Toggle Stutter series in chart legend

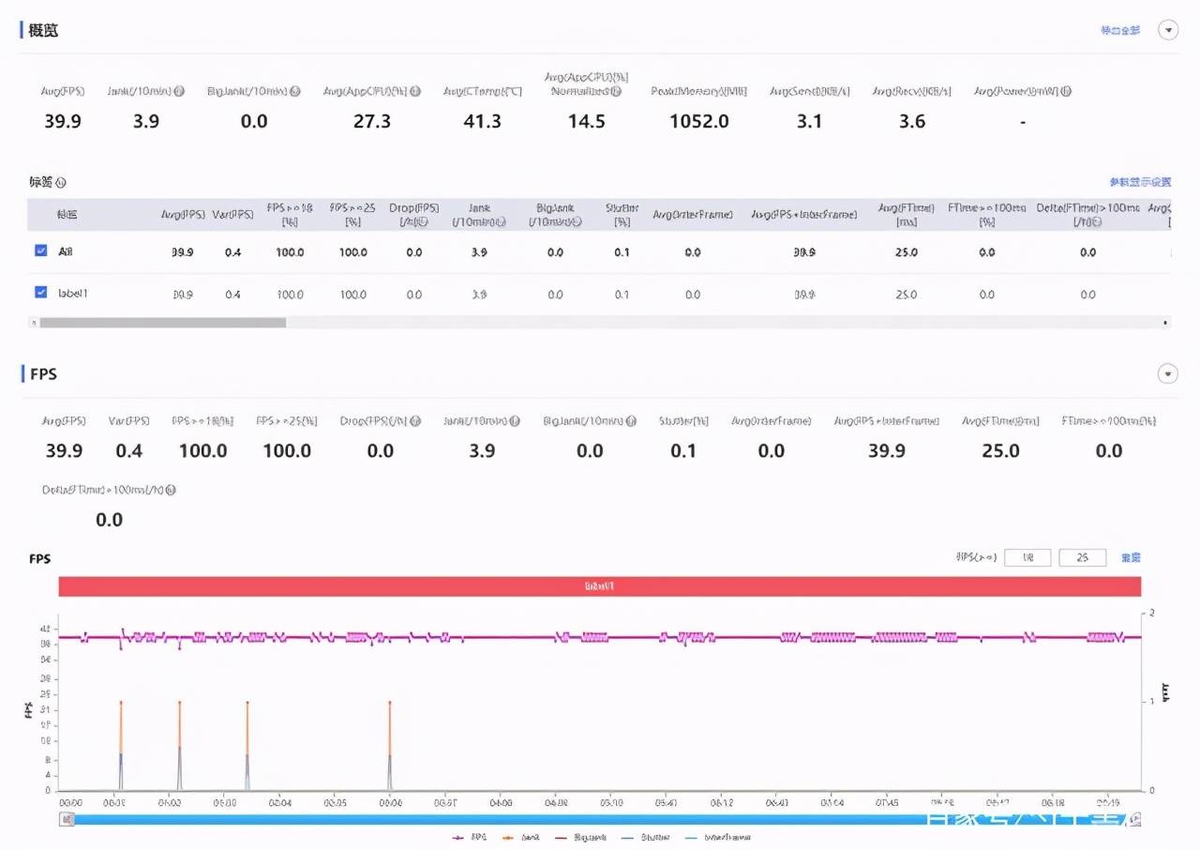pos(647,837)
